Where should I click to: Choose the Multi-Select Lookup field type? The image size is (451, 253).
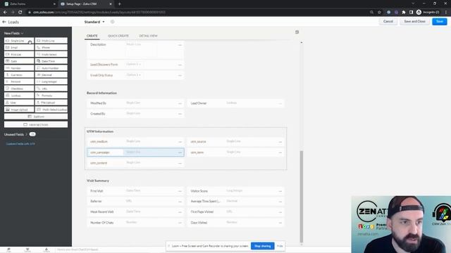click(x=51, y=110)
